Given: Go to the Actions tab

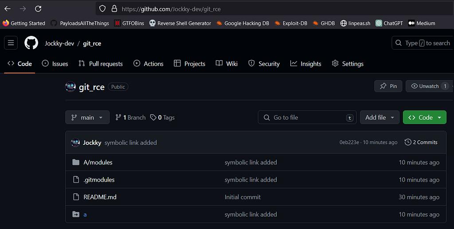Looking at the screenshot, I should [149, 64].
